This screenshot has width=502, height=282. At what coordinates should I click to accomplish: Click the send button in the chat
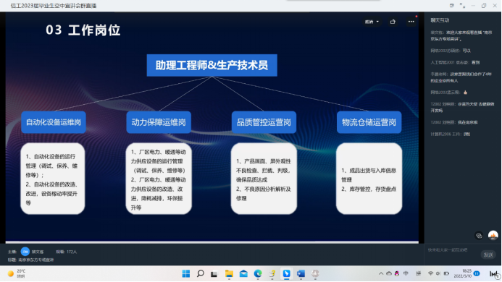pos(488,255)
